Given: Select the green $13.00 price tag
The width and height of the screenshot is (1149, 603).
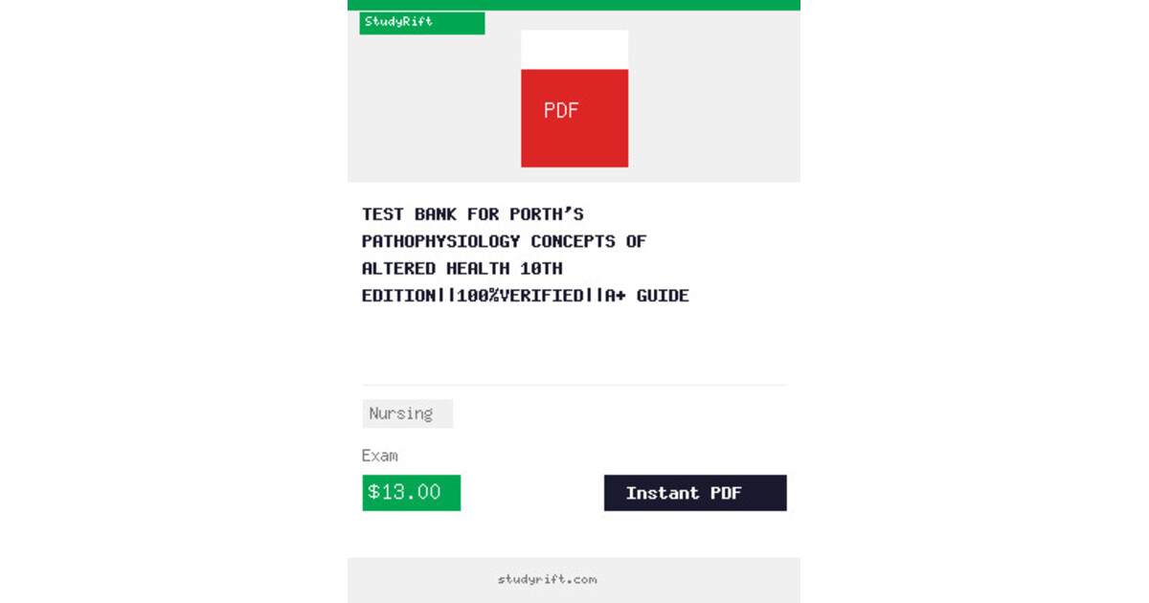Looking at the screenshot, I should [x=411, y=493].
